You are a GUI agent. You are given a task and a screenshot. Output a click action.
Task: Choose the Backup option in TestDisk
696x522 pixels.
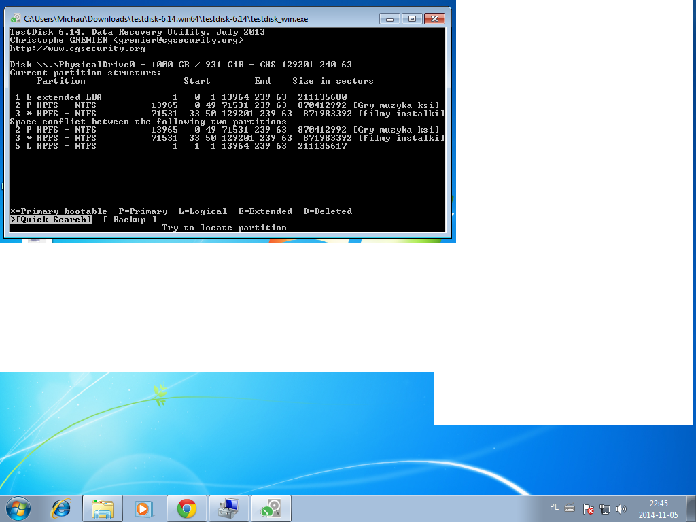click(x=130, y=220)
